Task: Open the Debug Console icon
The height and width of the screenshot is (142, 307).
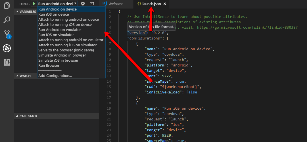Action: (91, 4)
